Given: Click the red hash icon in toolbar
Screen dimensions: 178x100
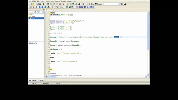Looking at the screenshot, I should tap(63, 4).
